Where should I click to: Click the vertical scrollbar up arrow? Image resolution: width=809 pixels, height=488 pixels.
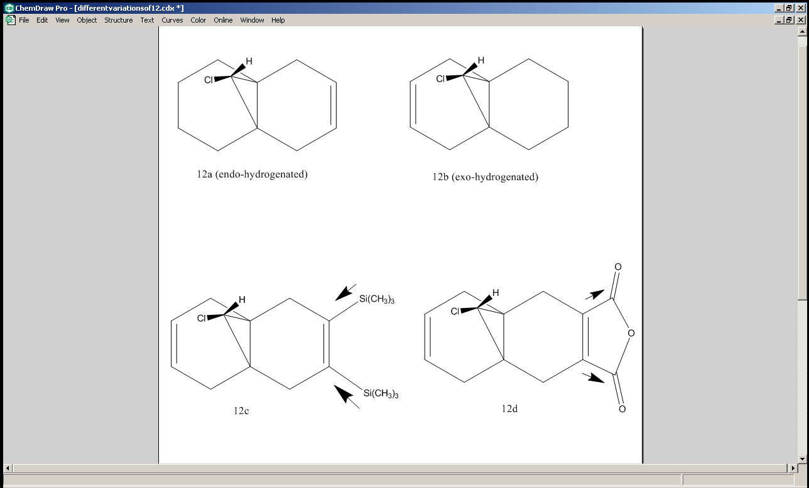tap(801, 31)
